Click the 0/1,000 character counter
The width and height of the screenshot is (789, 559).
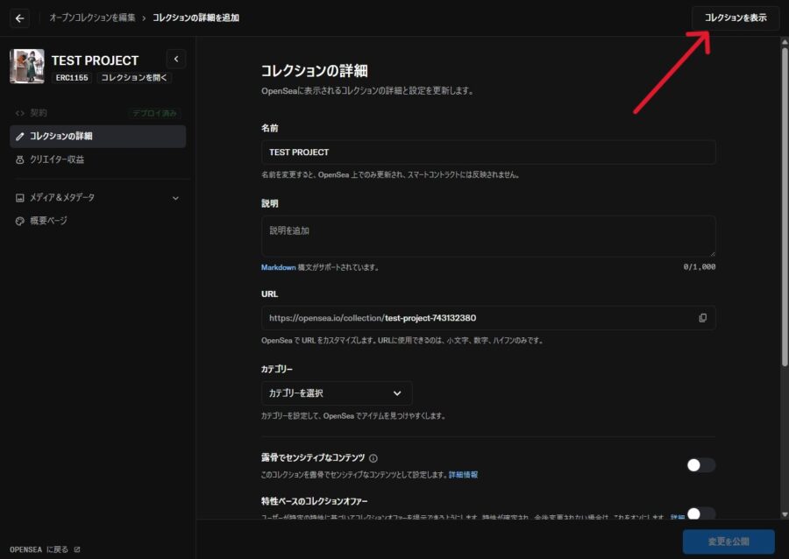(700, 267)
